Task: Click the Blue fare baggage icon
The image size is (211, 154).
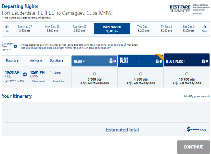Action: (111, 61)
